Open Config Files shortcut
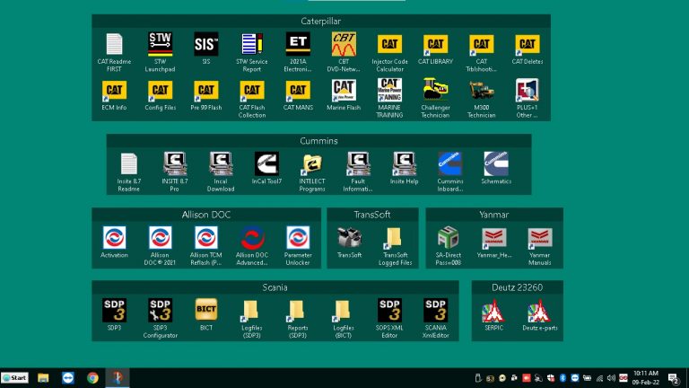This screenshot has height=388, width=689. tap(160, 91)
